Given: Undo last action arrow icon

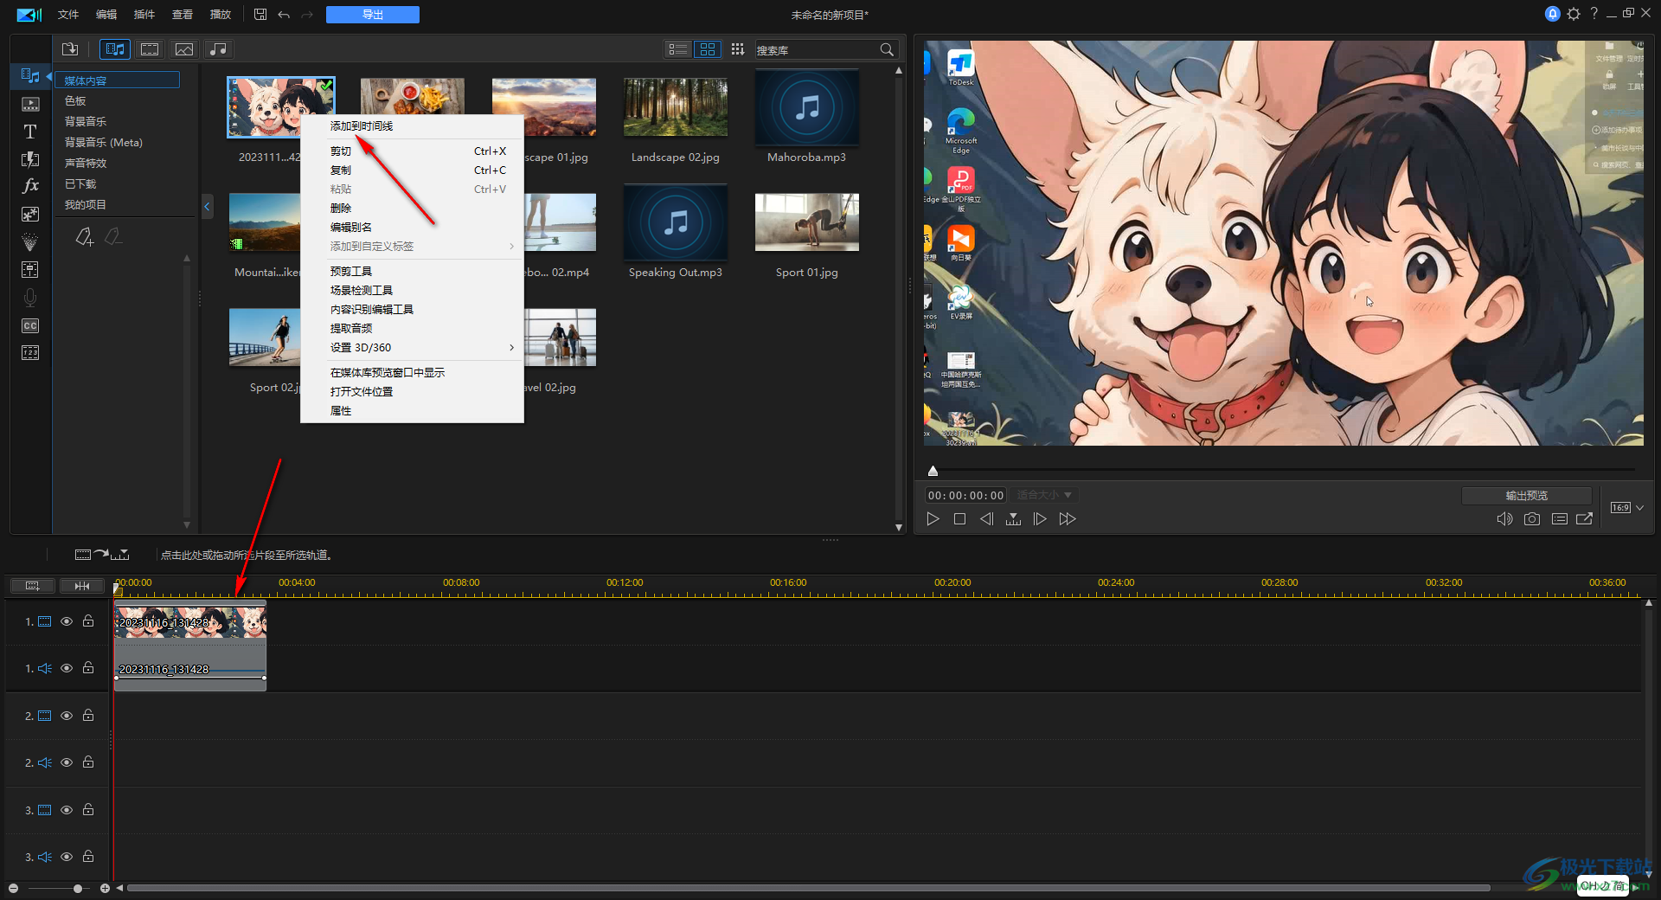Looking at the screenshot, I should [x=284, y=15].
